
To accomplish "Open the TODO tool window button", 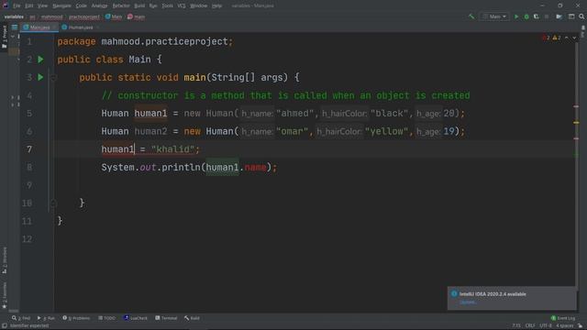I will (106, 318).
